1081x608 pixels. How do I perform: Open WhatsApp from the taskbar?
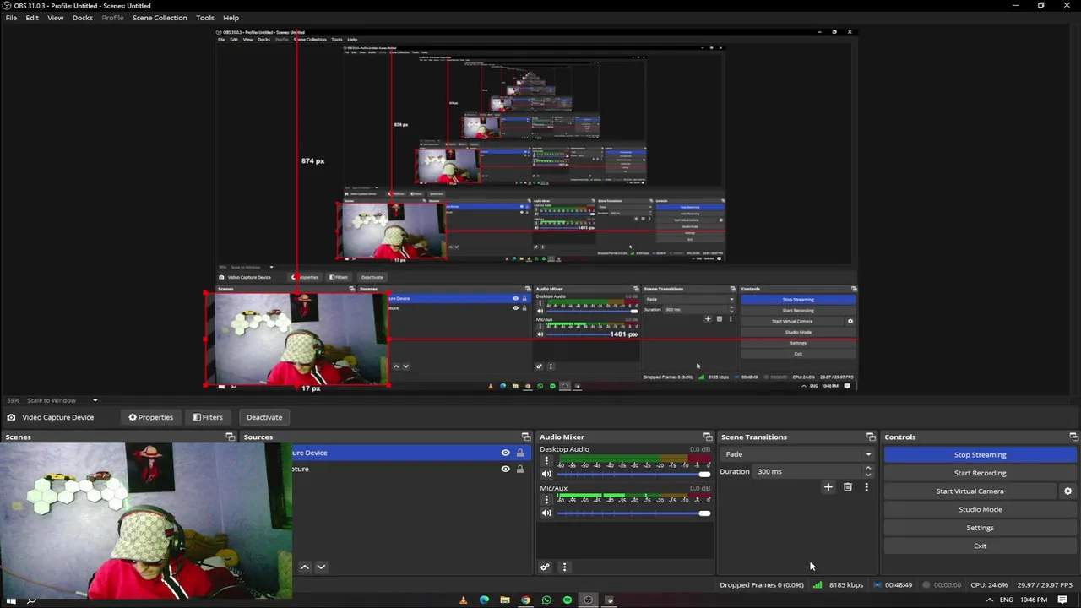tap(546, 600)
